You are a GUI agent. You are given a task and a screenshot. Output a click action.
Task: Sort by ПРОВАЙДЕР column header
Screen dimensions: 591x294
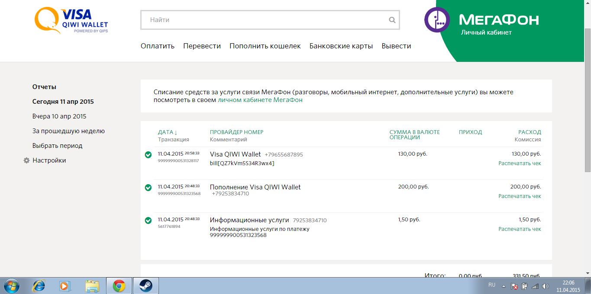click(x=226, y=132)
